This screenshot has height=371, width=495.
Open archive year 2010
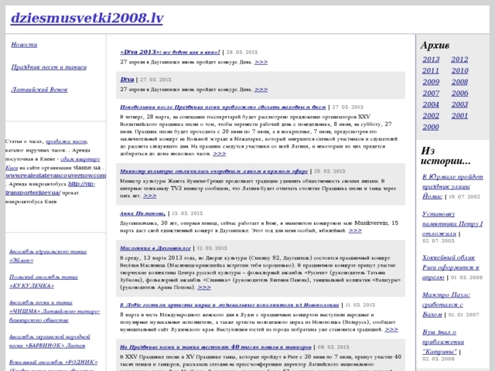click(x=459, y=70)
